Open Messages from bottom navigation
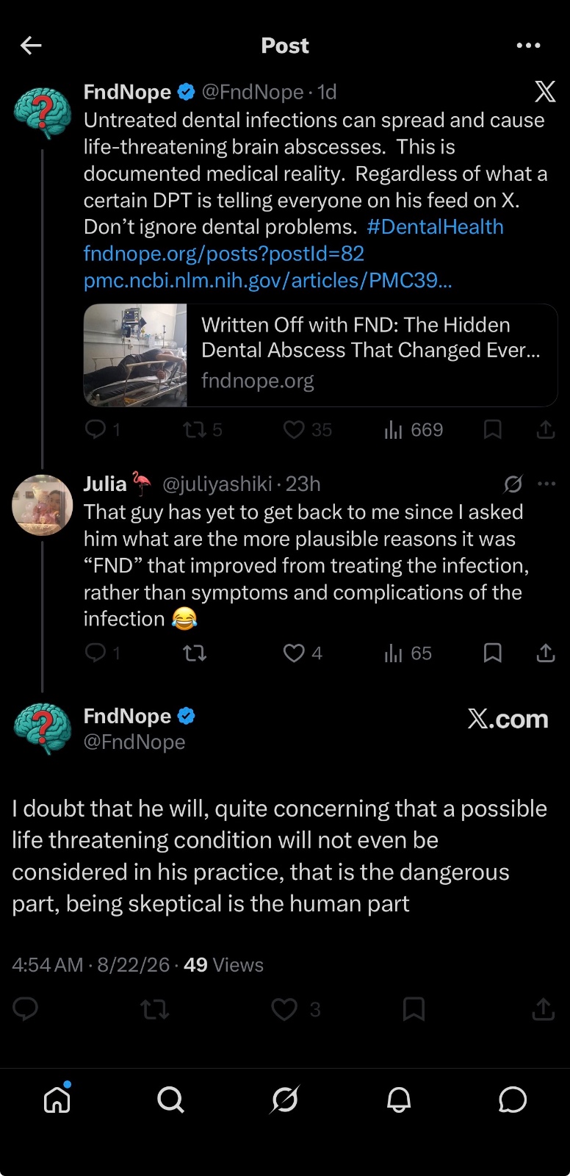The height and width of the screenshot is (1176, 570). 513,1100
